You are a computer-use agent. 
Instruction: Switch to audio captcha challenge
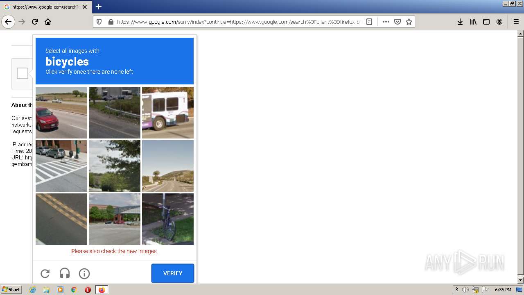(x=65, y=273)
